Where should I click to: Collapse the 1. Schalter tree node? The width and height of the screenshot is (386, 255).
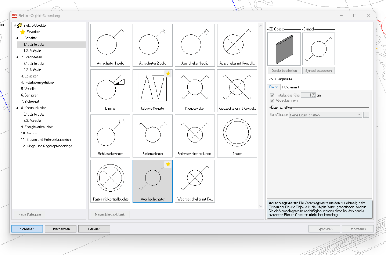[x=17, y=38]
